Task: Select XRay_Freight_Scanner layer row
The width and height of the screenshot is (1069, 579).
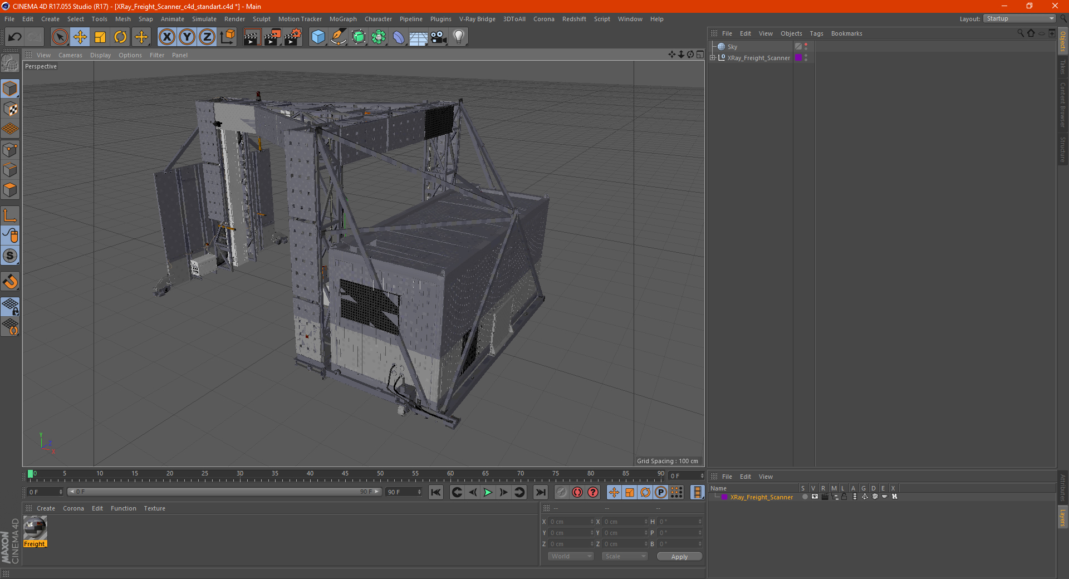Action: point(882,497)
